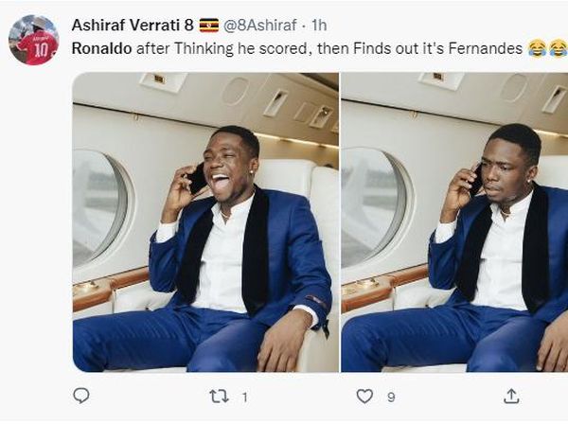Retweet this post using the arrows icon
The image size is (568, 424).
coord(220,397)
